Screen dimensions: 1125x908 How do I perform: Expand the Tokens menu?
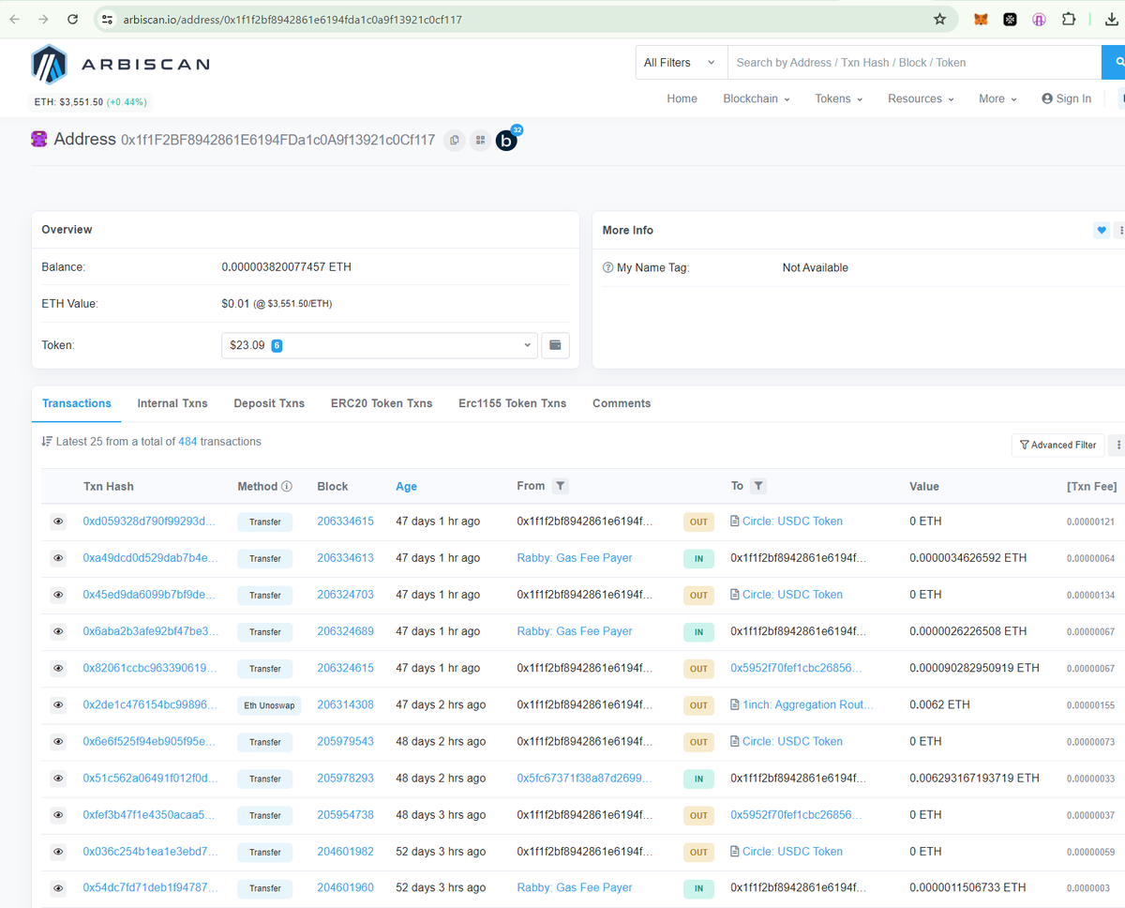[839, 98]
